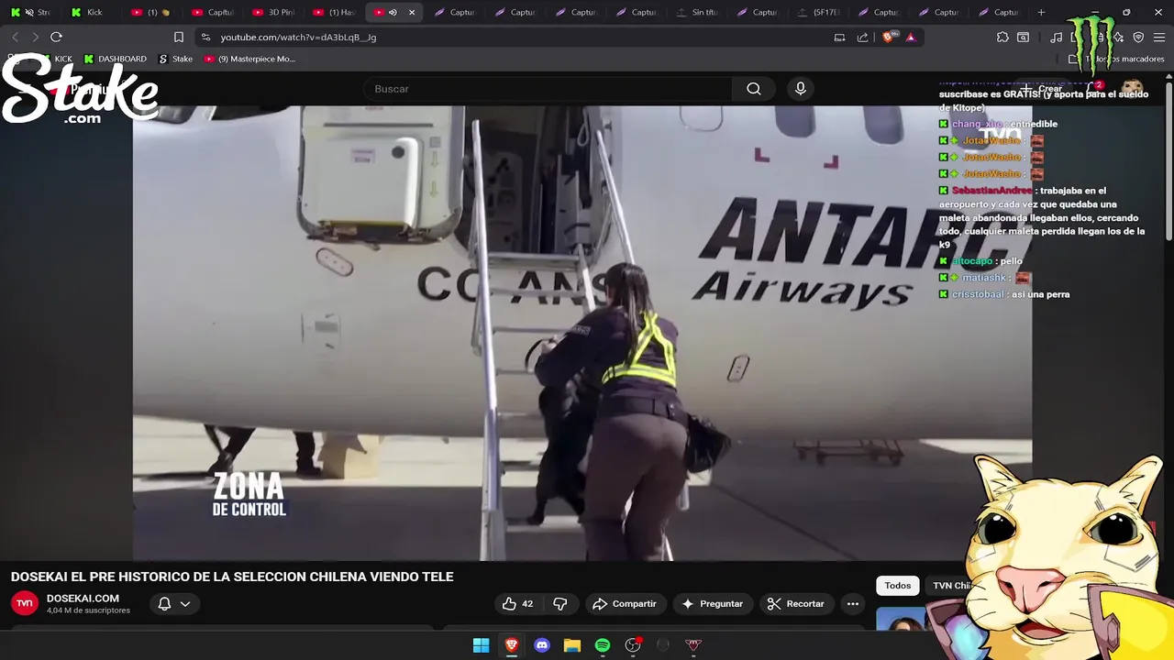Click the Preguntar button
This screenshot has width=1174, height=660.
tap(713, 603)
